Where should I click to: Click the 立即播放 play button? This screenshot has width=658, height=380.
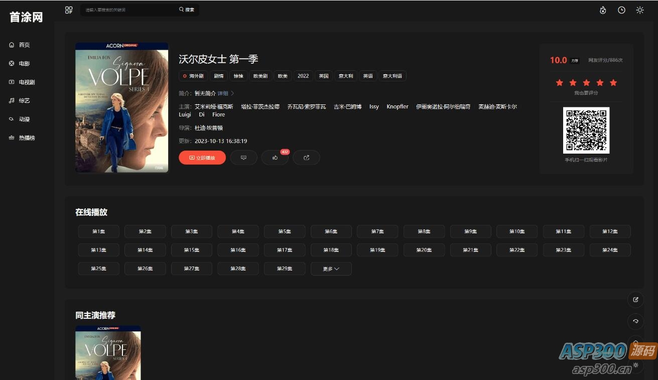(x=202, y=157)
